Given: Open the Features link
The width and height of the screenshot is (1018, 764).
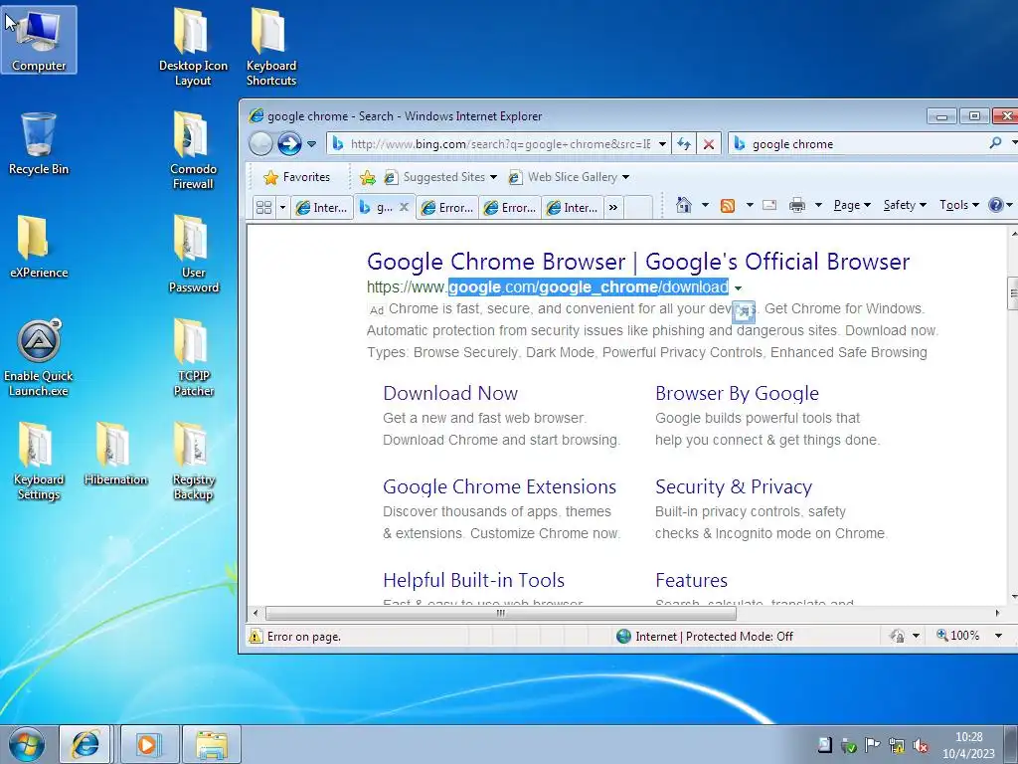Looking at the screenshot, I should 692,581.
